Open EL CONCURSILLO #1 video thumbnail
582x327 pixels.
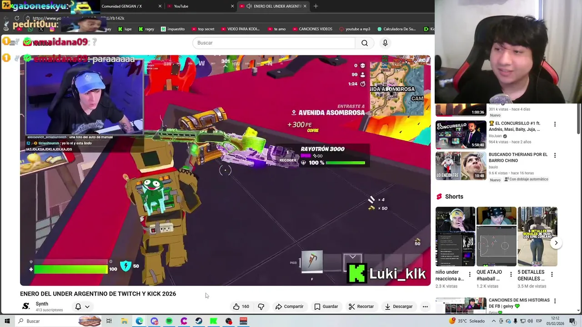[x=460, y=134]
